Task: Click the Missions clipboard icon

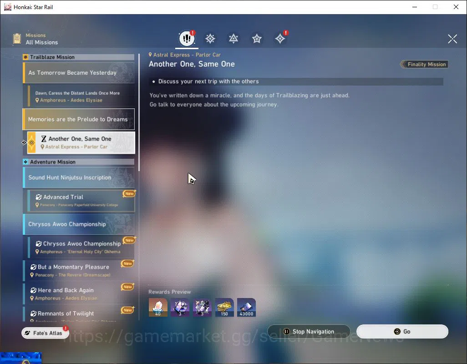Action: tap(17, 39)
